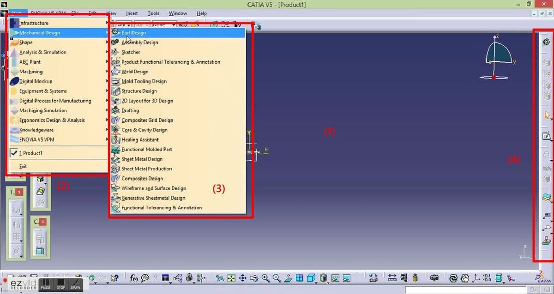The image size is (554, 294).
Task: Open the Design Table icon
Action: pyautogui.click(x=166, y=278)
